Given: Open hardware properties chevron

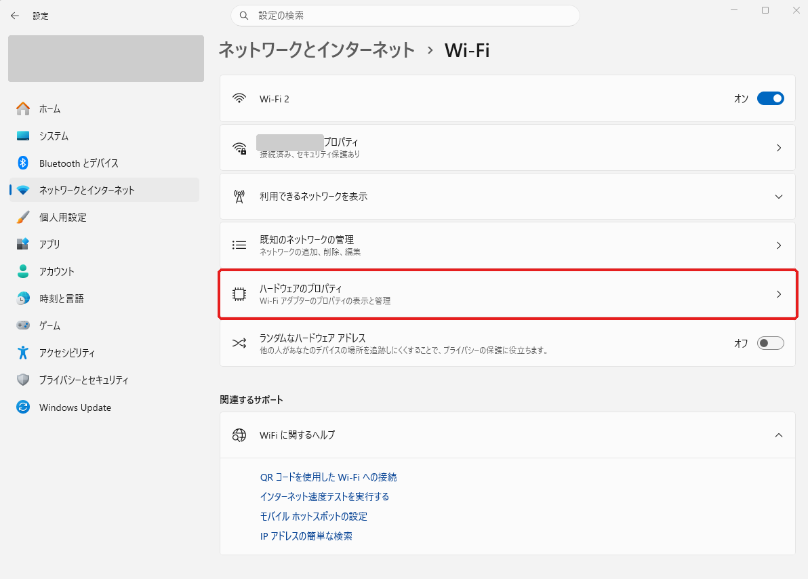Looking at the screenshot, I should pyautogui.click(x=779, y=294).
